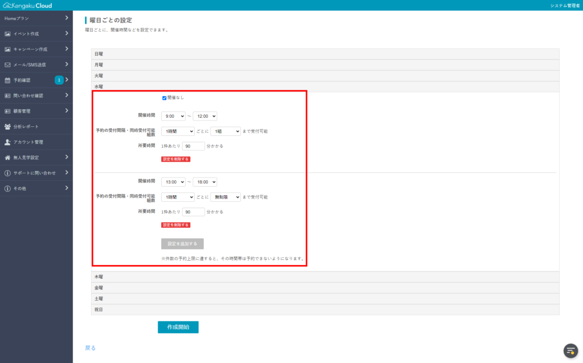Expand the キャンペーン作成 chevron

(x=67, y=49)
